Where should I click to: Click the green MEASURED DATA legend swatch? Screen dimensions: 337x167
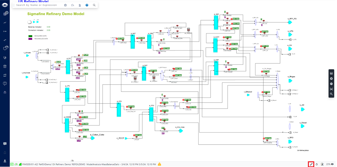pyautogui.click(x=30, y=36)
